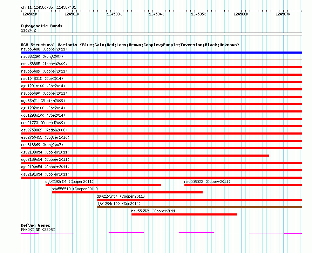312x253 pixels.
Task: Select dgv83n21 (Shaikh2009) label
Action: [x=43, y=101]
